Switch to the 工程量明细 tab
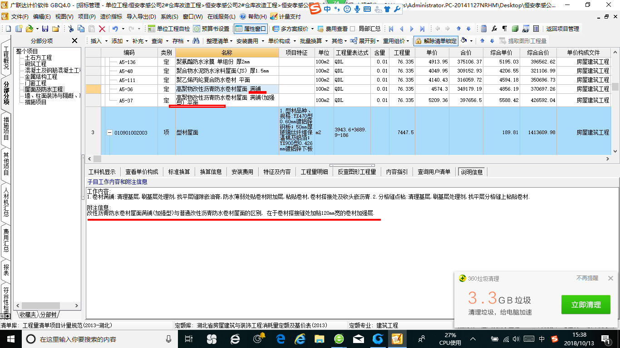 (314, 172)
